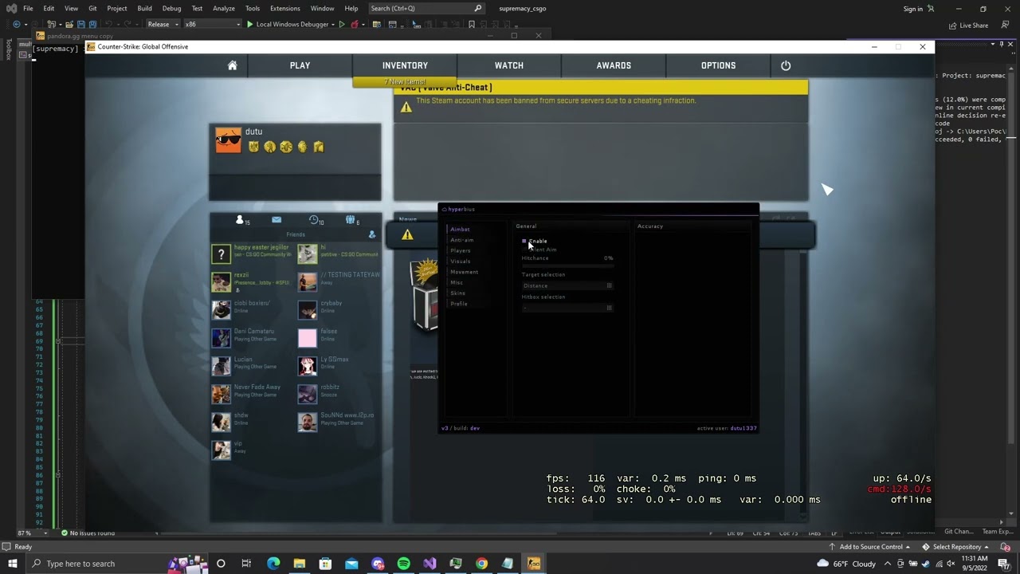The image size is (1020, 574).
Task: Open File Explorer from the taskbar
Action: [x=299, y=564]
